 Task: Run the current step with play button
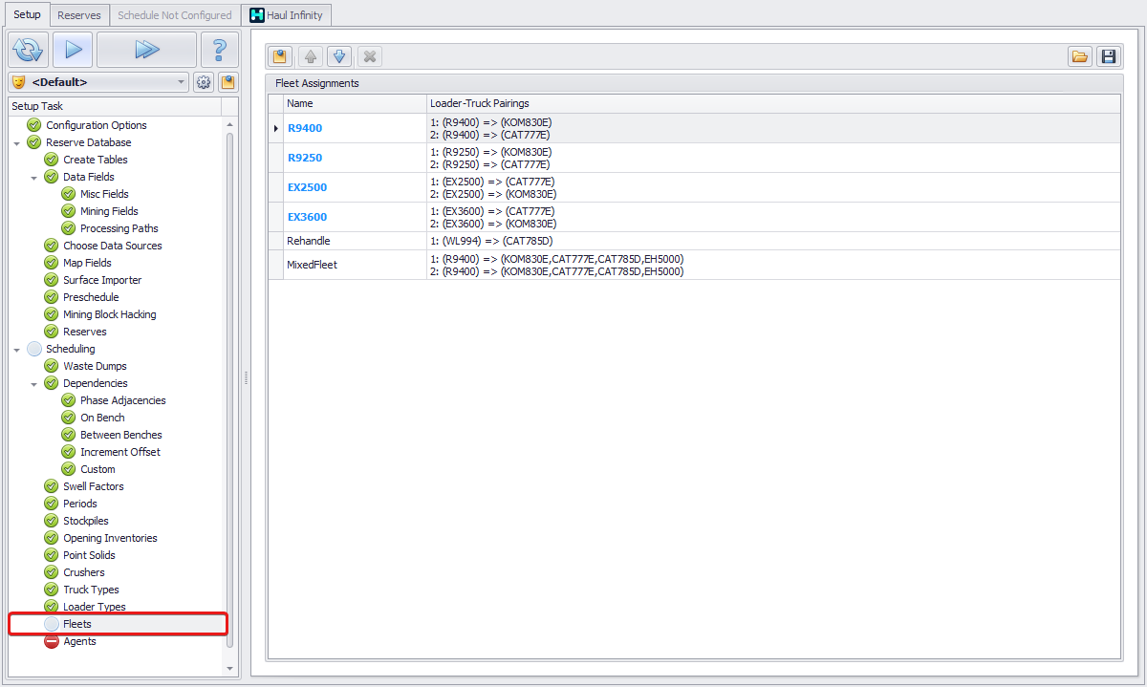pos(73,49)
